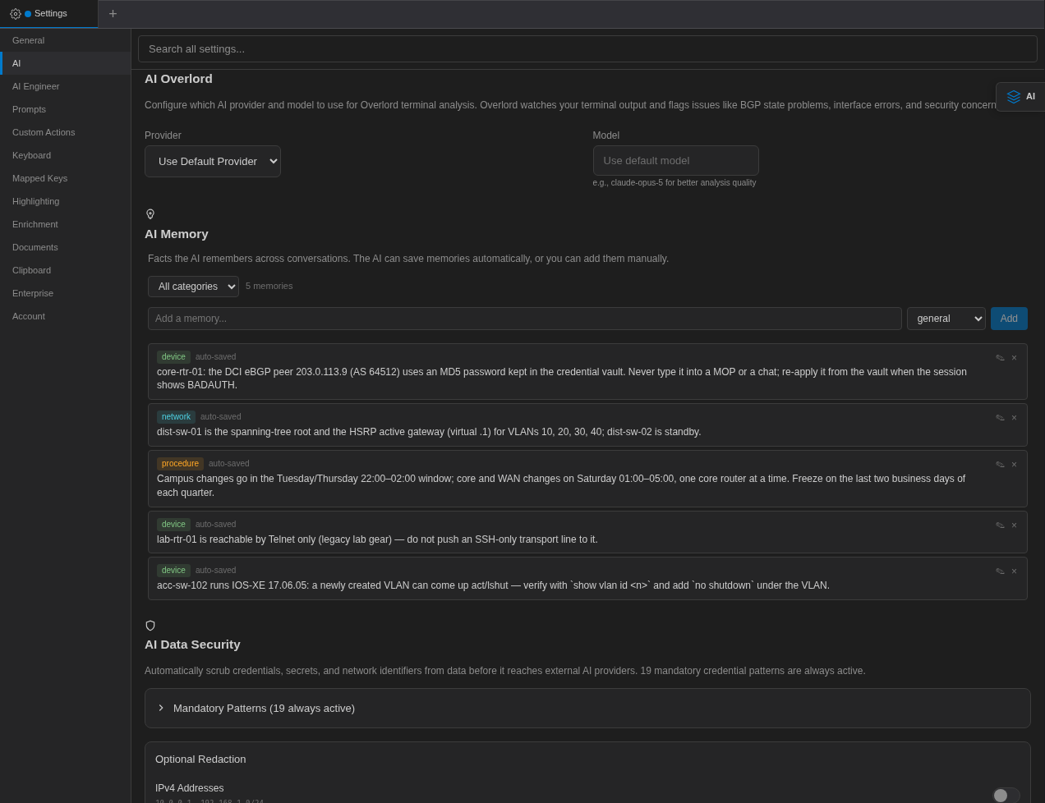This screenshot has width=1045, height=803.
Task: Toggle IPv4 Addresses redaction switch
Action: coord(1006,795)
